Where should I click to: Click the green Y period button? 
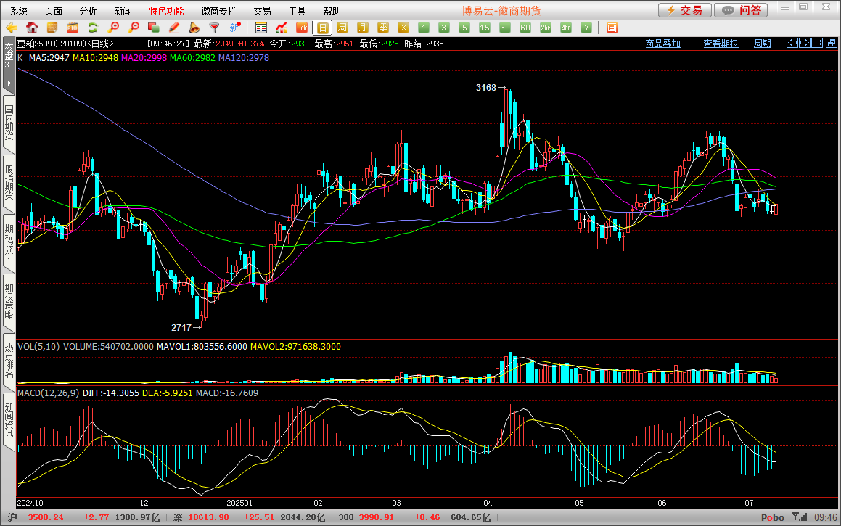pos(587,28)
